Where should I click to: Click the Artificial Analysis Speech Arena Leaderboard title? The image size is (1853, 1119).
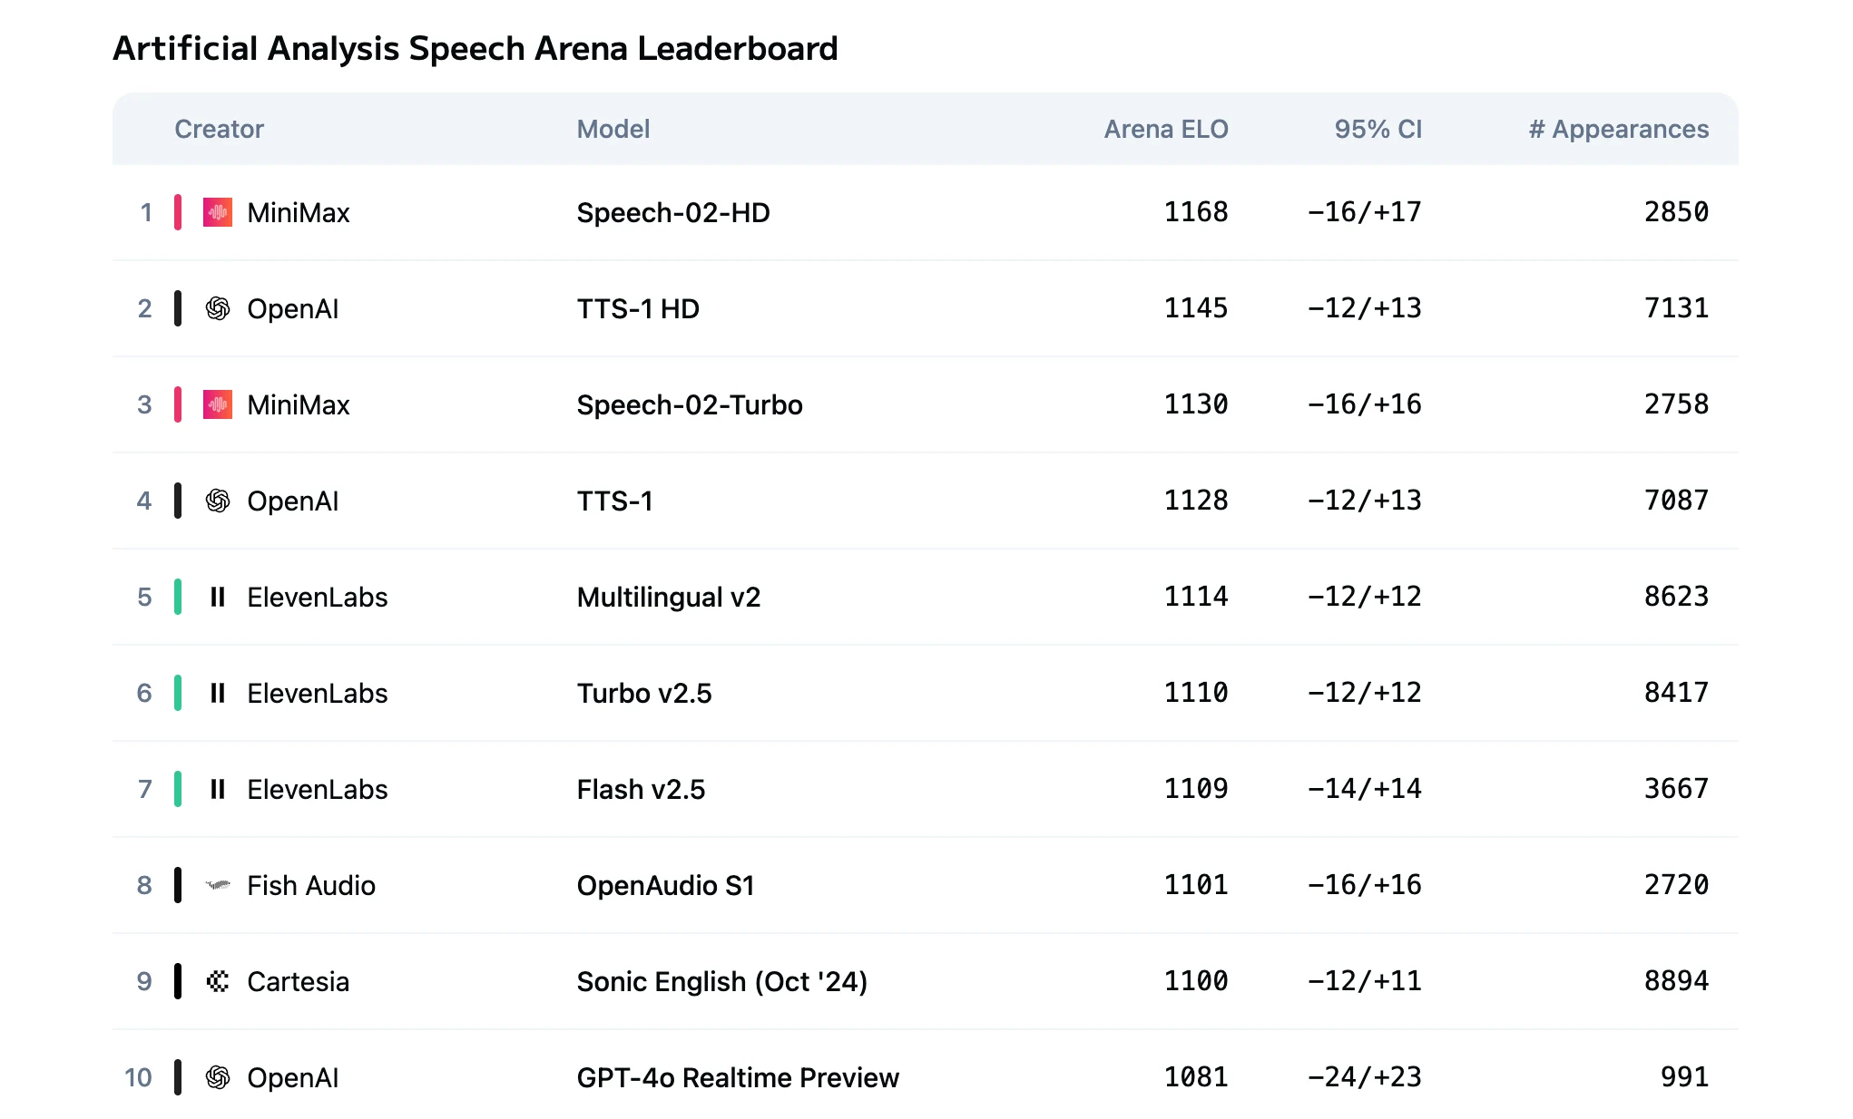coord(475,48)
